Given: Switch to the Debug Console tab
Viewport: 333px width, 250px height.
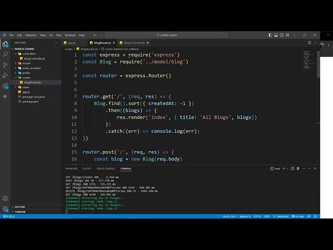Looking at the screenshot, I should coord(106,168).
